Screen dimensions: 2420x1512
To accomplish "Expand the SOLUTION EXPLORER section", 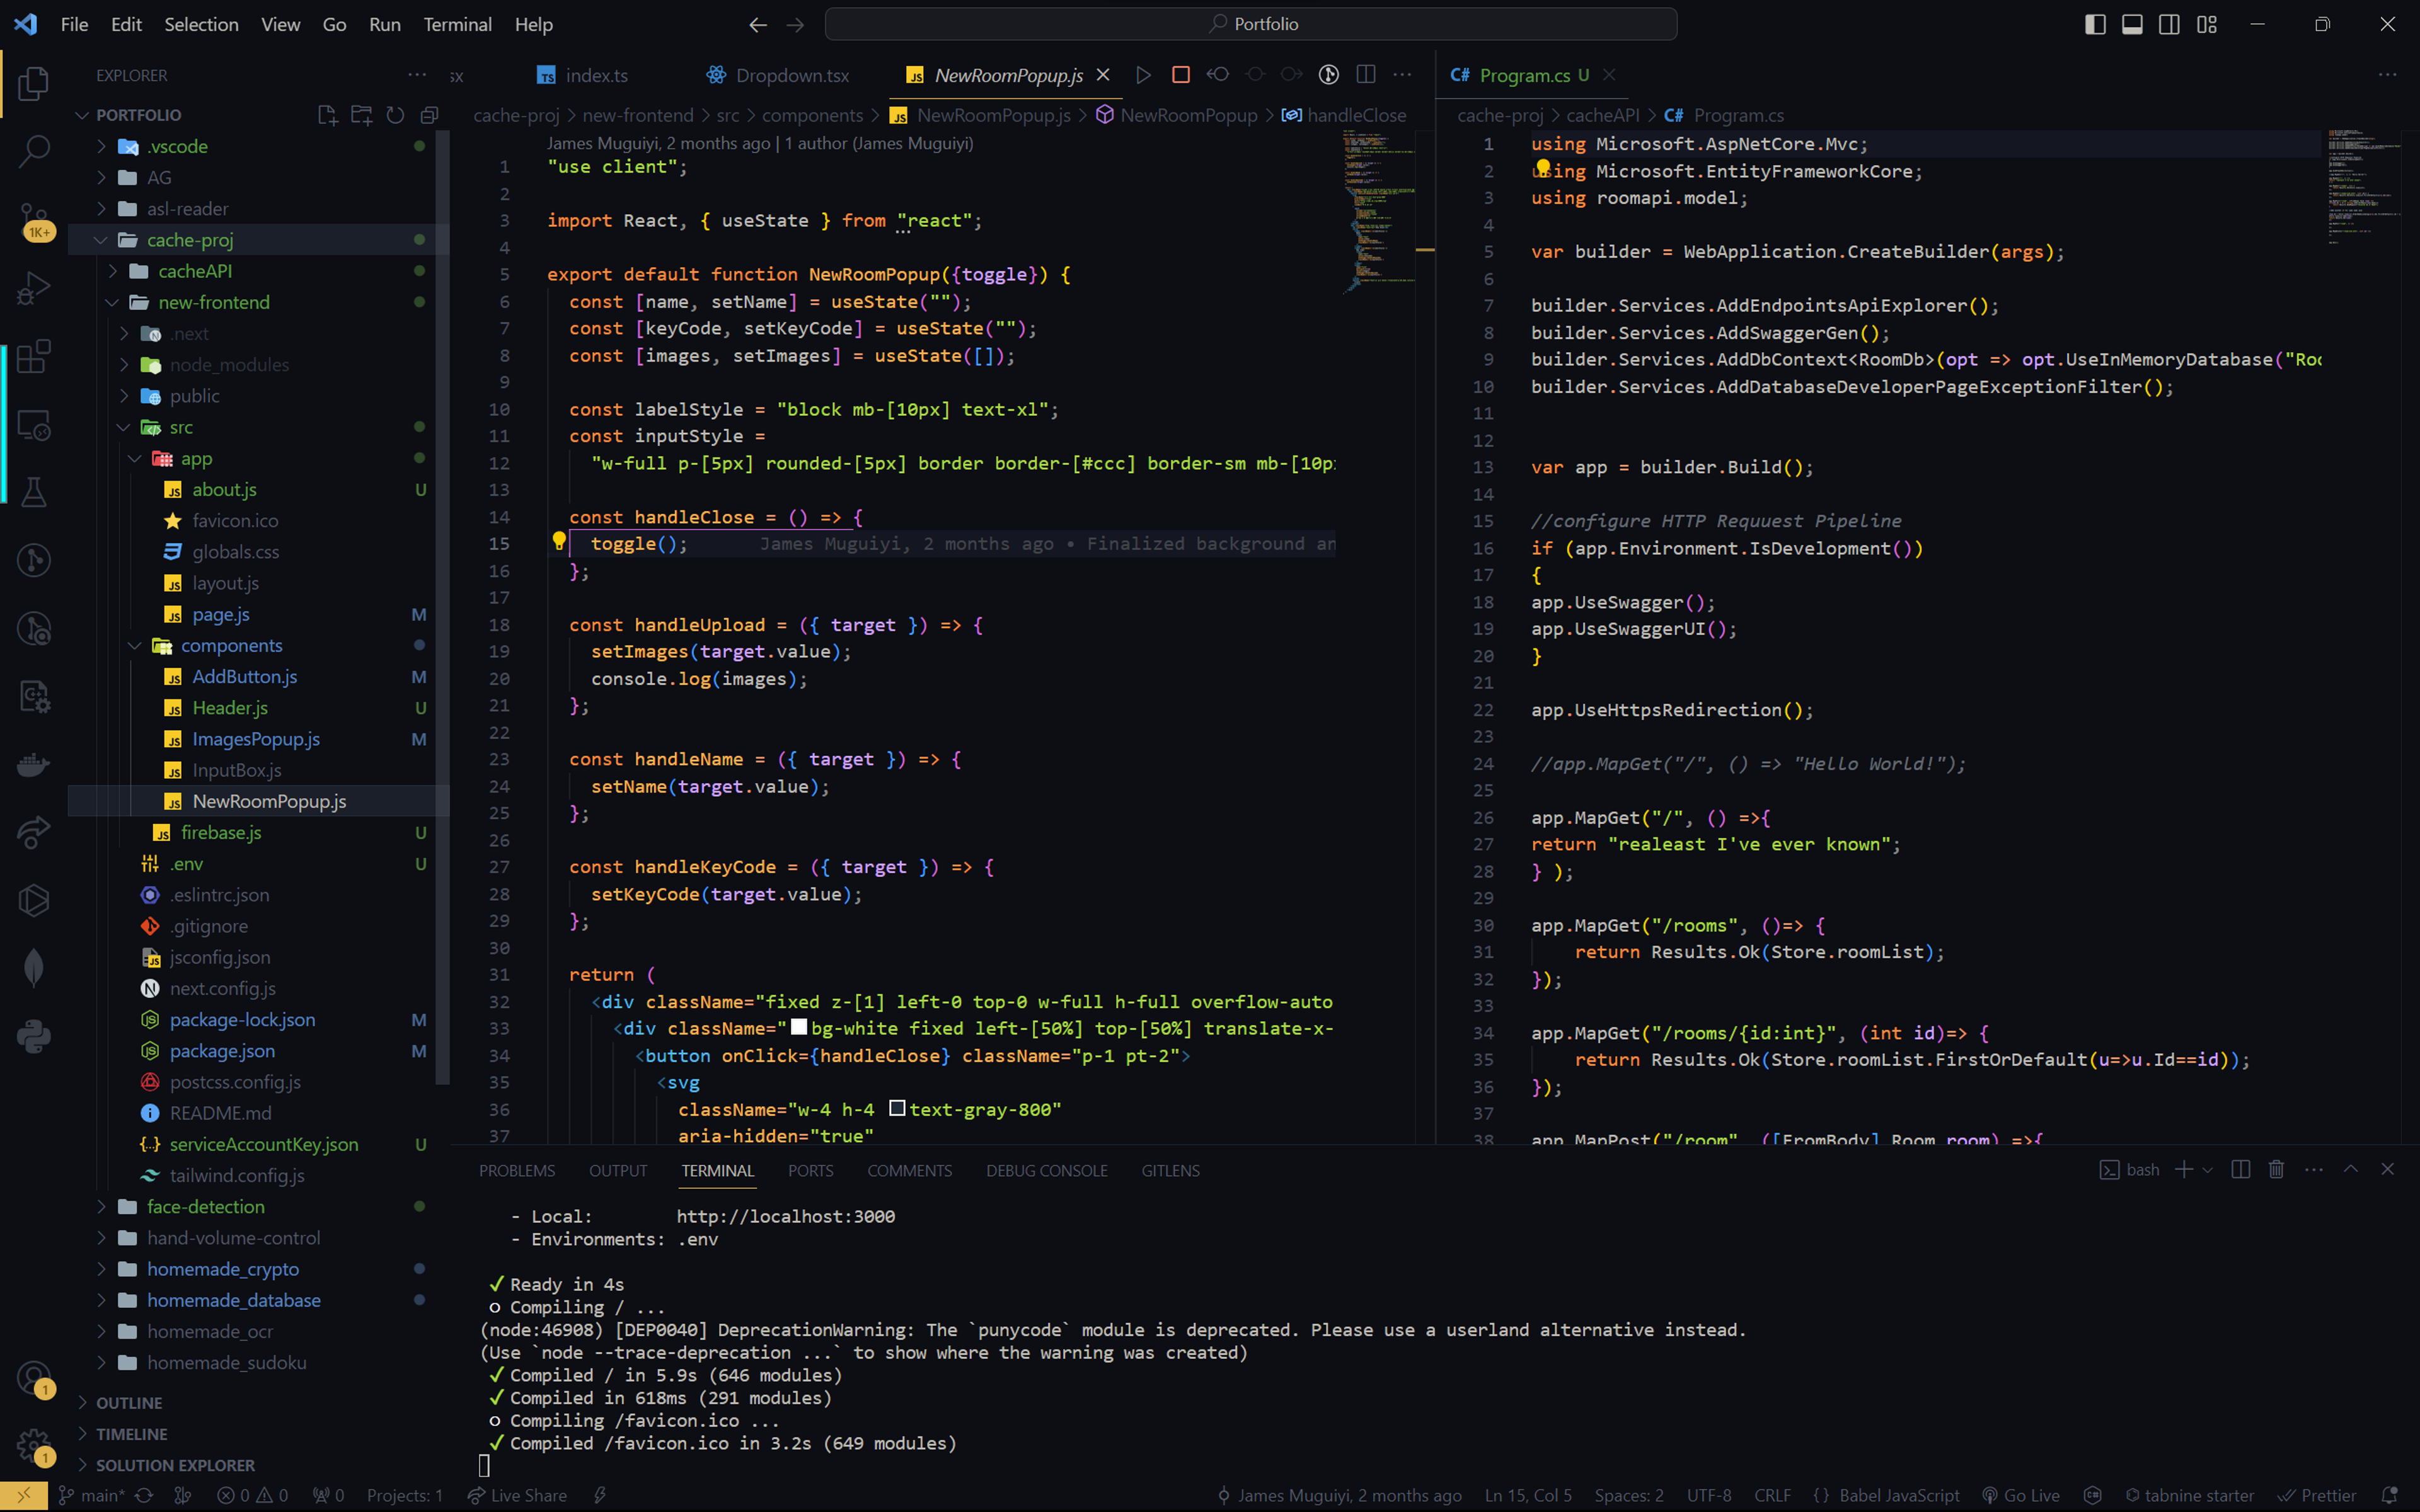I will 258,1465.
